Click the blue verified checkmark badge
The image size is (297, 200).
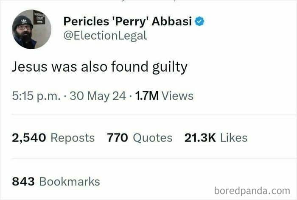[200, 21]
